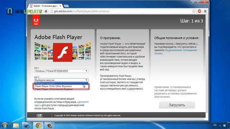Viewport: 230px width, 129px height.
Task: Click the 'Шаг: 1 из 3' step text
Action: click(x=192, y=21)
